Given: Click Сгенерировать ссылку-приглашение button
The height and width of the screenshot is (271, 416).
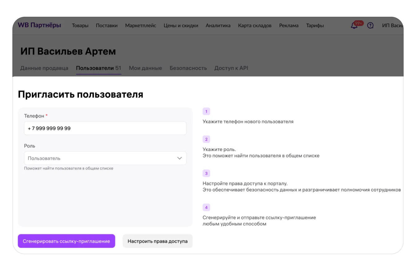Looking at the screenshot, I should (66, 241).
